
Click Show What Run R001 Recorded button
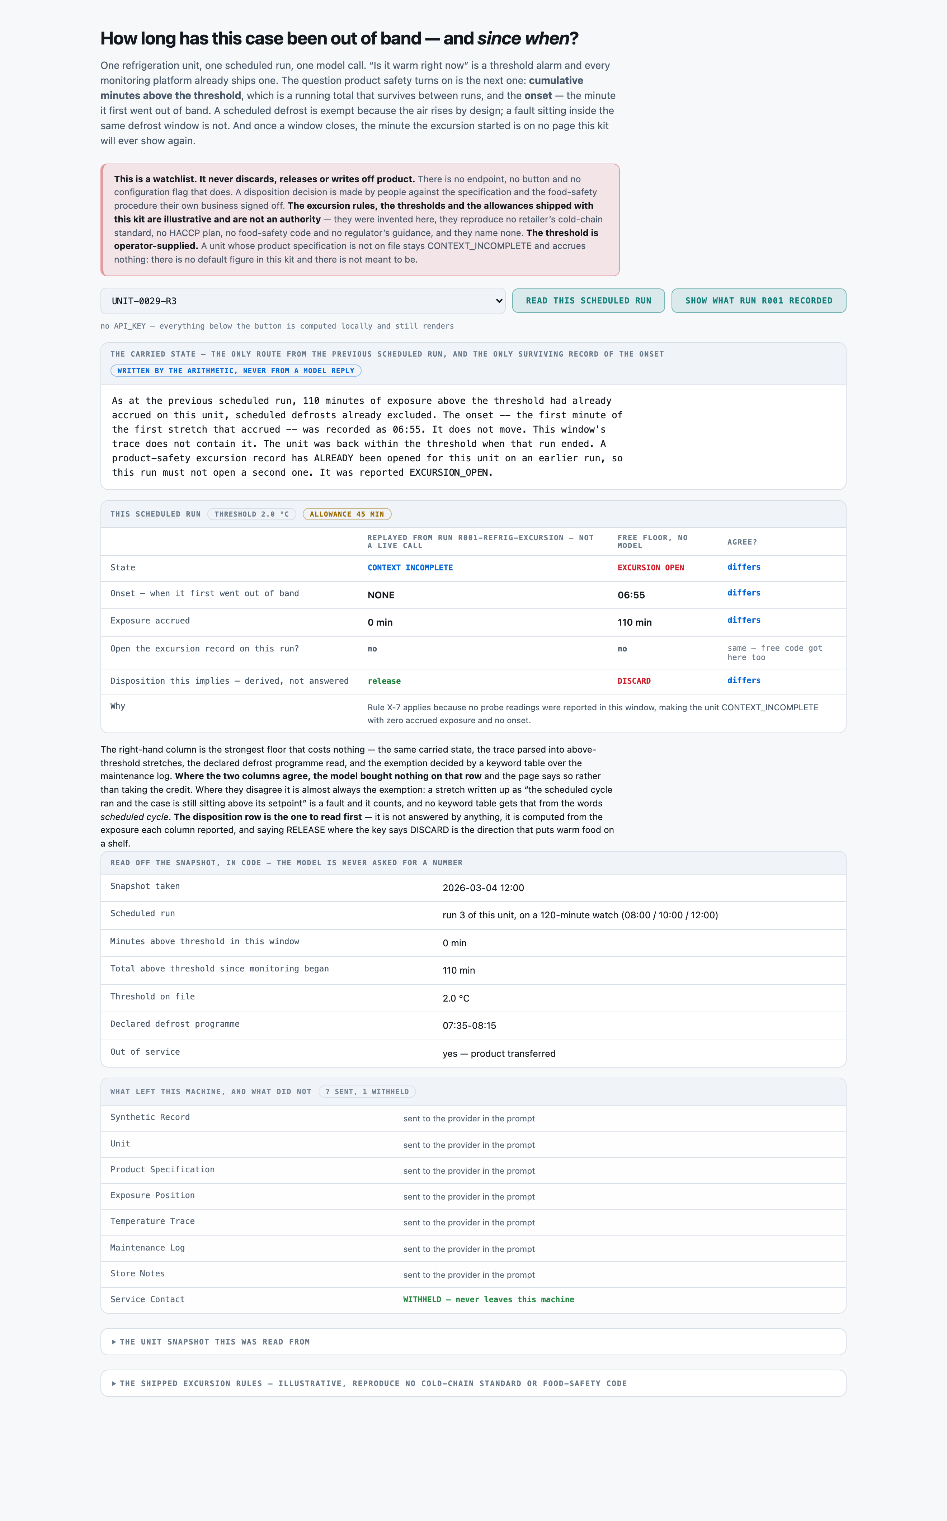(x=758, y=301)
